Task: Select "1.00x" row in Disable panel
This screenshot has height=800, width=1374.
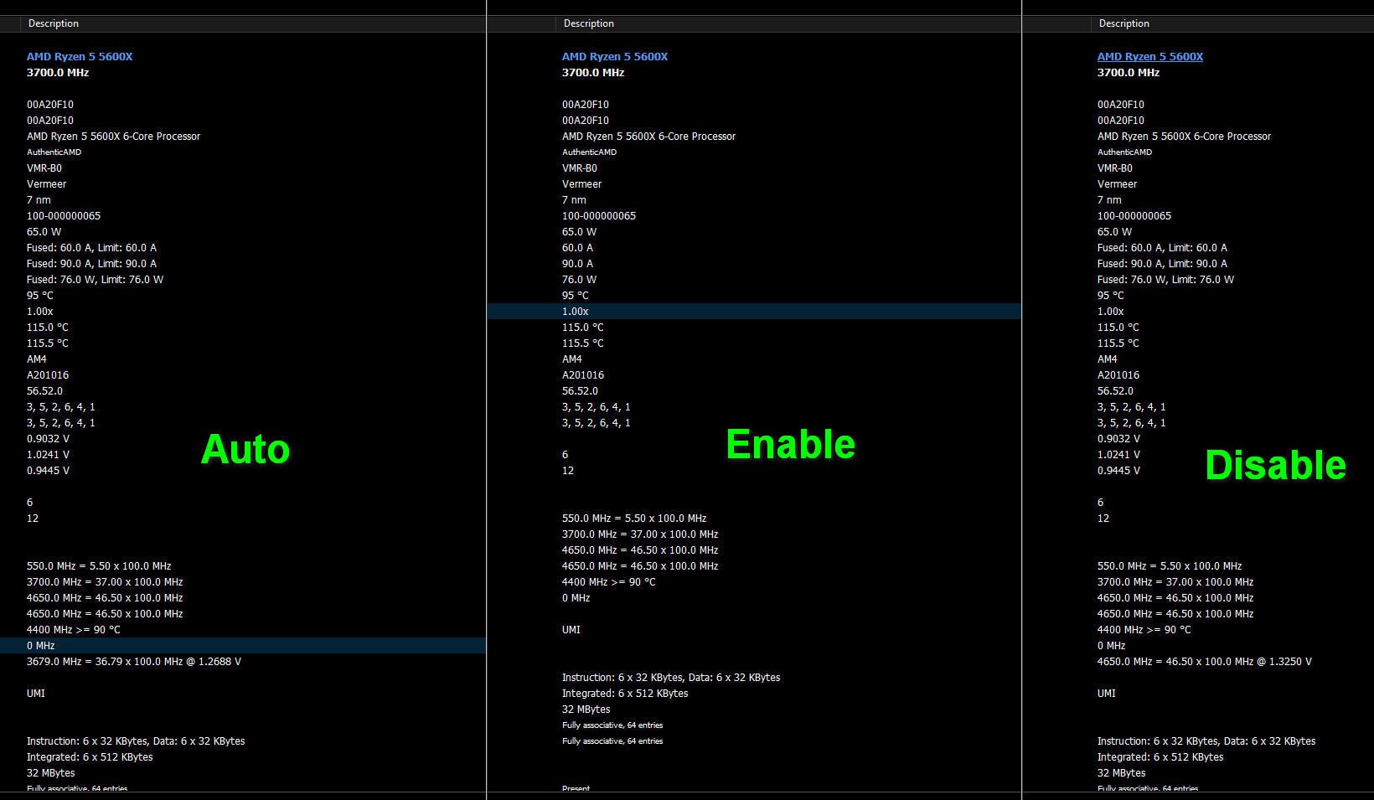Action: 1111,312
